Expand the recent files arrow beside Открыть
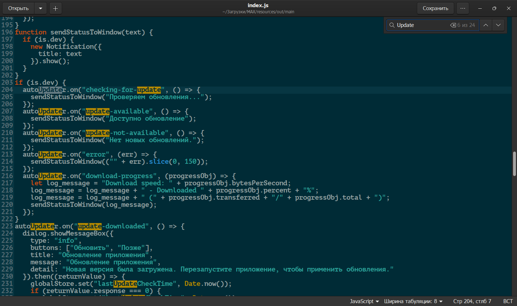This screenshot has height=306, width=517. pos(41,8)
